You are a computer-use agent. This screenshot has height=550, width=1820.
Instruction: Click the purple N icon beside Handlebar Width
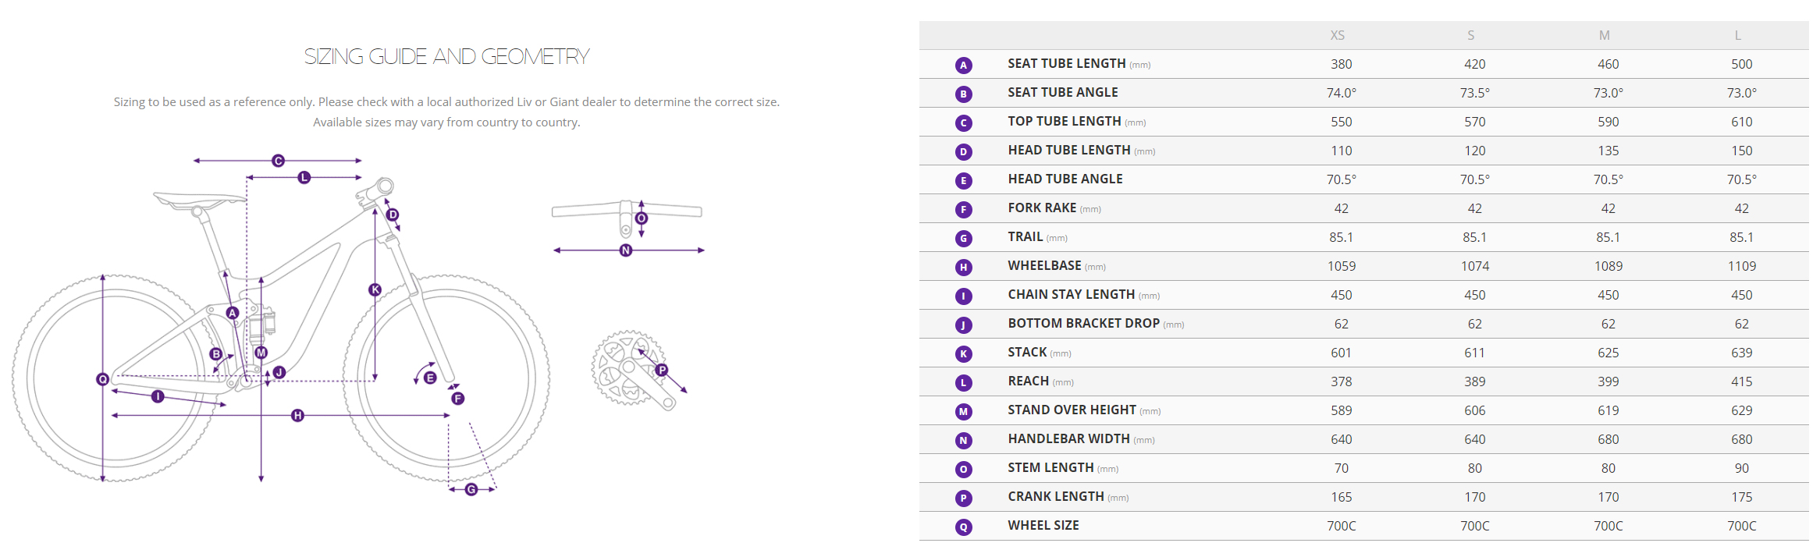pyautogui.click(x=963, y=440)
